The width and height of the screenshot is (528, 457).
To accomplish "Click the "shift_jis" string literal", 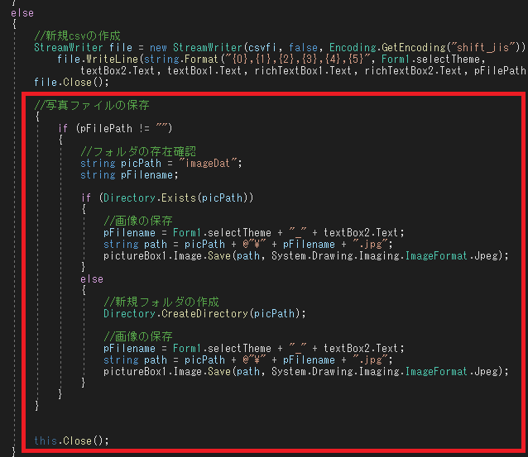I will coord(483,47).
